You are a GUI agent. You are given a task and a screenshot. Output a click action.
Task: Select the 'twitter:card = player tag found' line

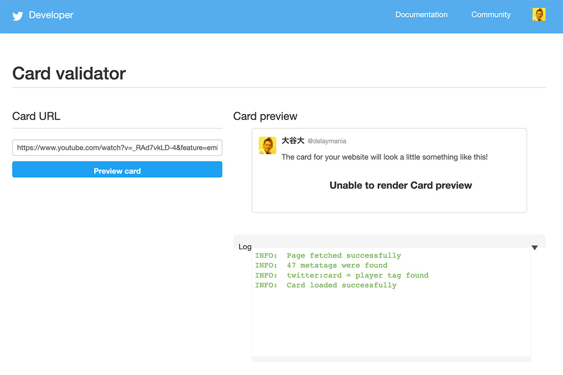click(341, 275)
